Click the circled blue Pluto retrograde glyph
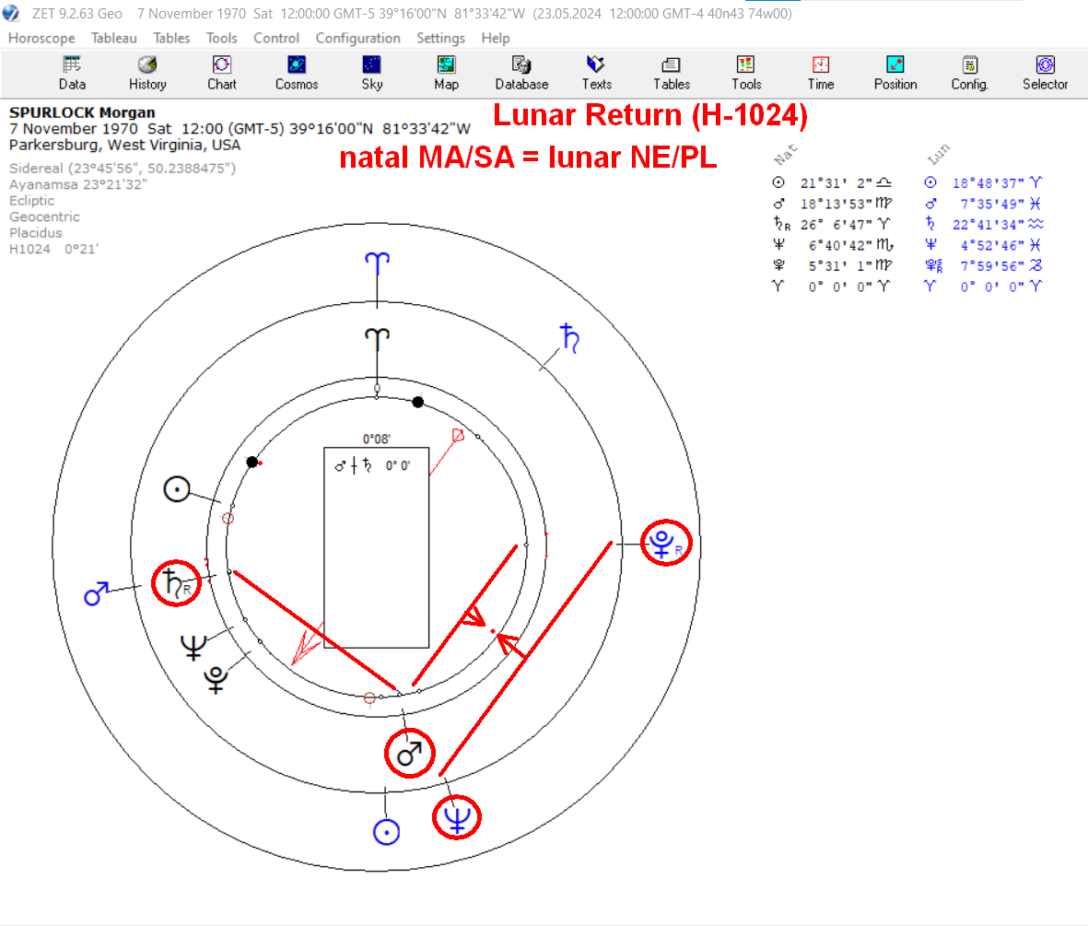 [x=666, y=543]
